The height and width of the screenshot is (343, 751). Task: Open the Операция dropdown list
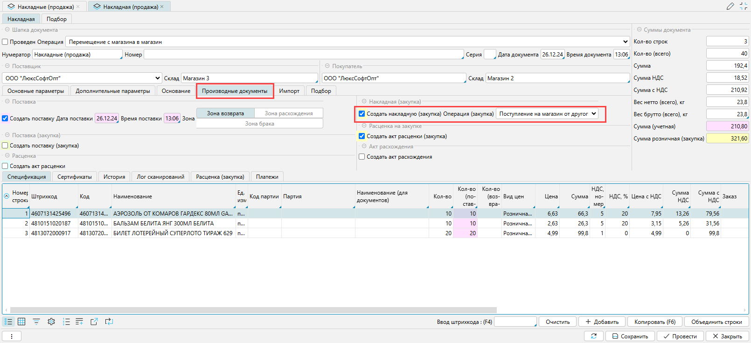[625, 42]
